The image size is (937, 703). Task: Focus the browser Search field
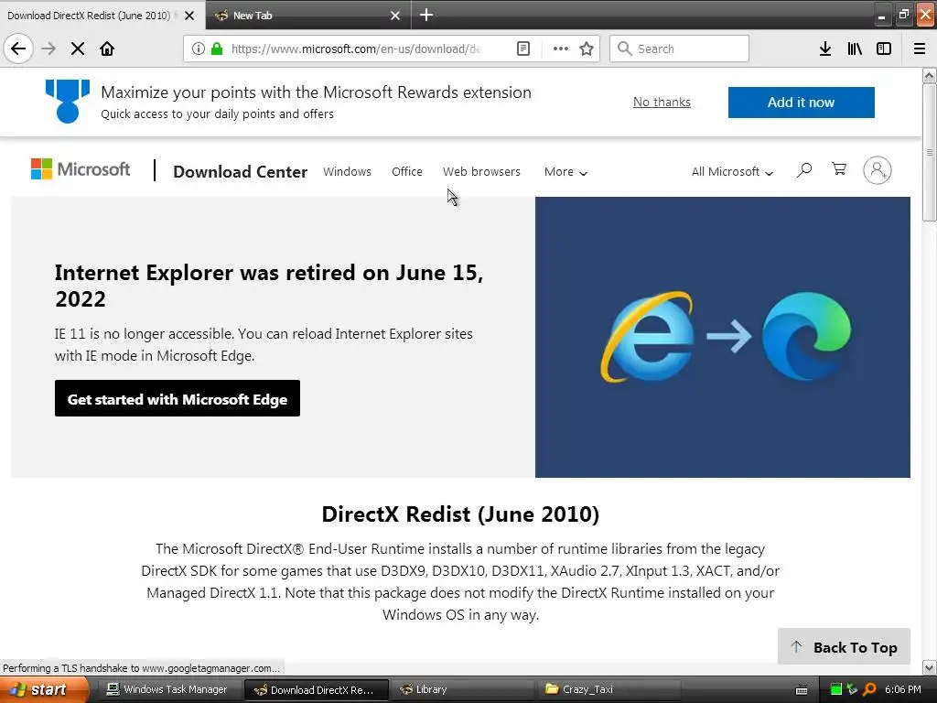(x=679, y=49)
